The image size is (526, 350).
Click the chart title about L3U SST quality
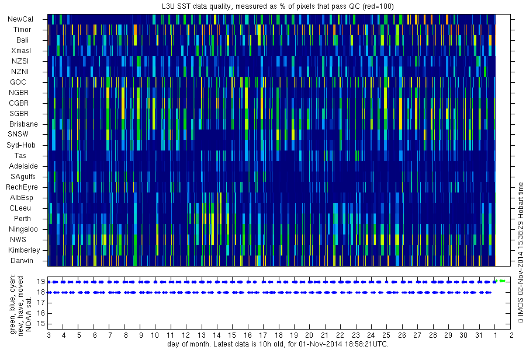278,6
